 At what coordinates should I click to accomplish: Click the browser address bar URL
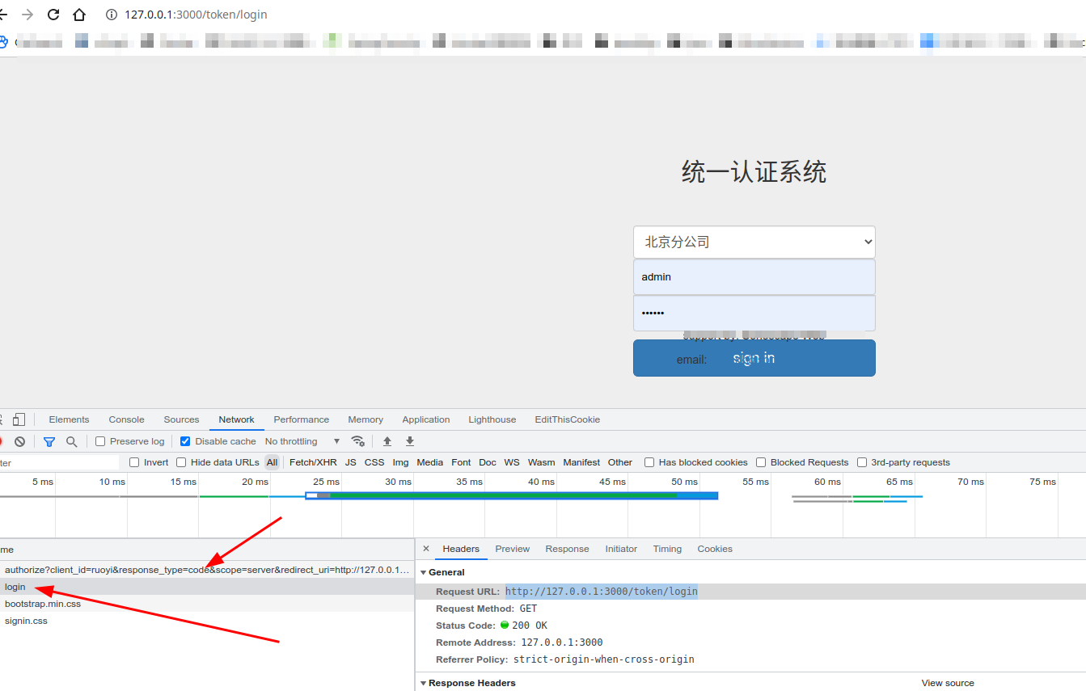(x=196, y=15)
